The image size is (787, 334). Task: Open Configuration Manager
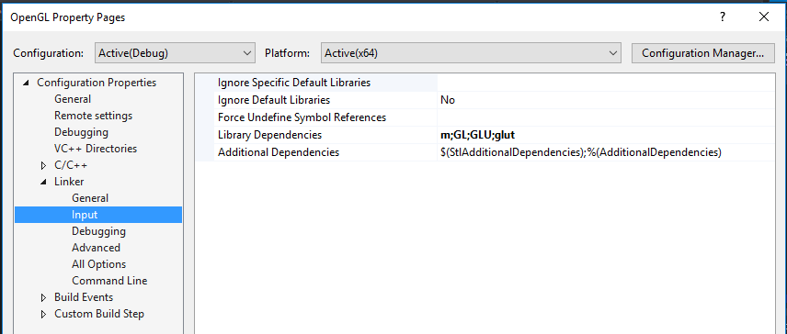point(702,52)
